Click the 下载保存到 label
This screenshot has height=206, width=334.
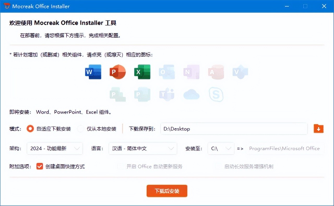coord(142,129)
